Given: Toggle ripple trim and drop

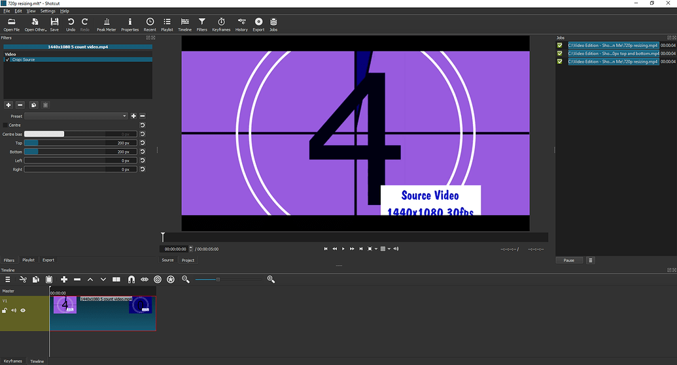Looking at the screenshot, I should click(158, 279).
